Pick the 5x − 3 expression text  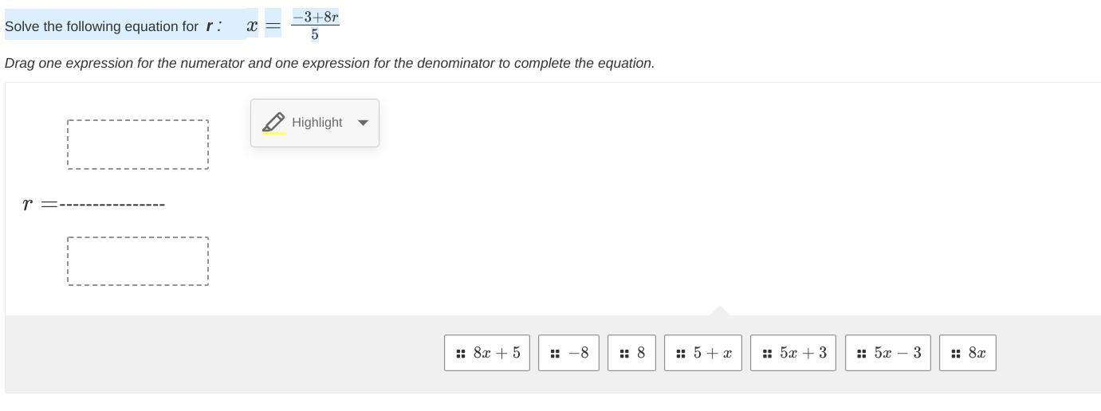[x=897, y=353]
